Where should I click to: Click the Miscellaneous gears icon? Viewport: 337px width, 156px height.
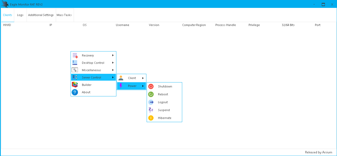75,70
